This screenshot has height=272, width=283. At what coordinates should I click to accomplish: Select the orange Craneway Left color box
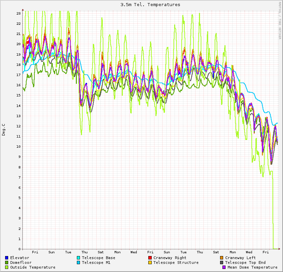pos(222,258)
